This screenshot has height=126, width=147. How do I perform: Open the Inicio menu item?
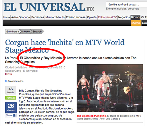point(6,17)
